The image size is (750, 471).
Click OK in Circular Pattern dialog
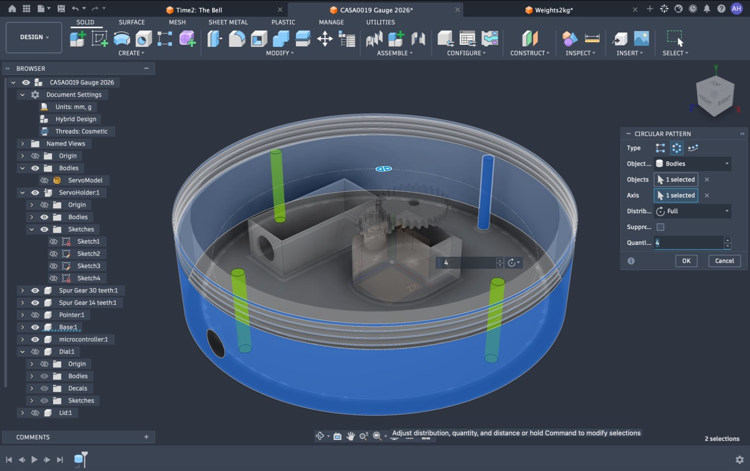pyautogui.click(x=686, y=261)
